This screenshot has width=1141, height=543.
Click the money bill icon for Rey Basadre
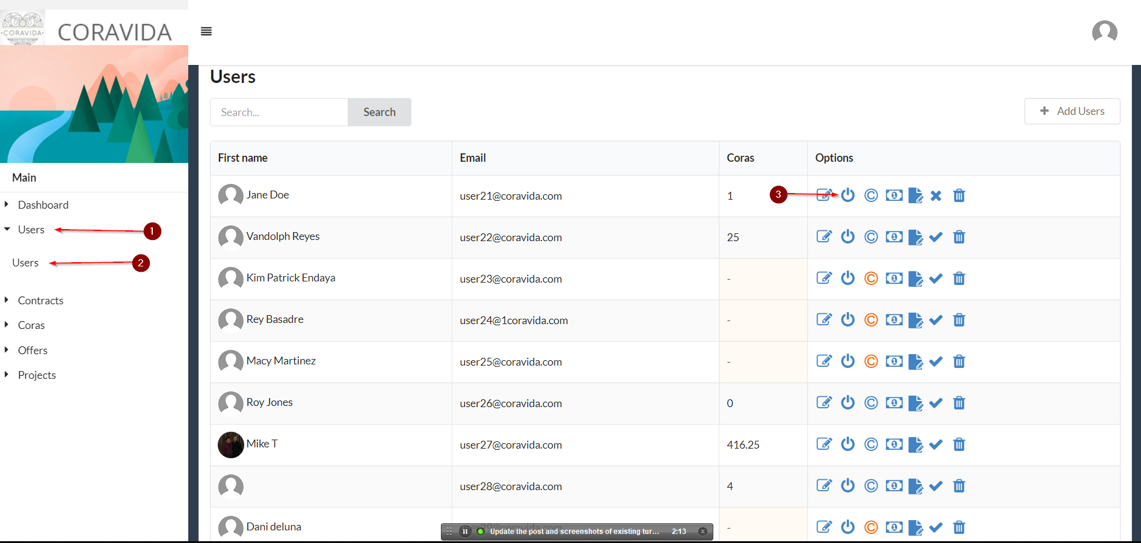coord(894,320)
